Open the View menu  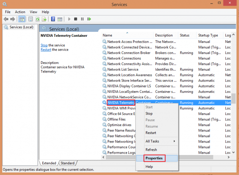tap(34, 12)
